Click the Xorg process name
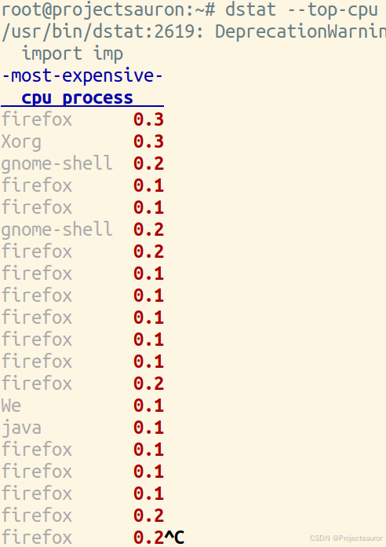This screenshot has height=547, width=386. [21, 142]
